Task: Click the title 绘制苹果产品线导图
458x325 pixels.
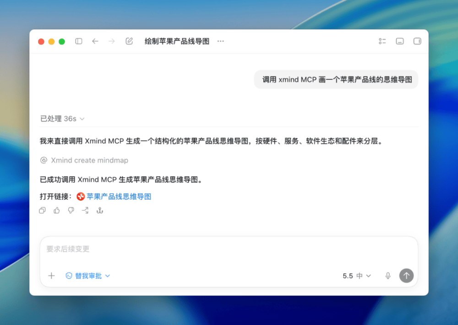Action: click(177, 41)
